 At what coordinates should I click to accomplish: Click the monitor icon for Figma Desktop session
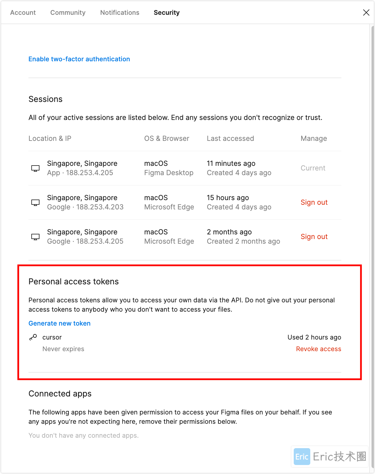coord(35,168)
